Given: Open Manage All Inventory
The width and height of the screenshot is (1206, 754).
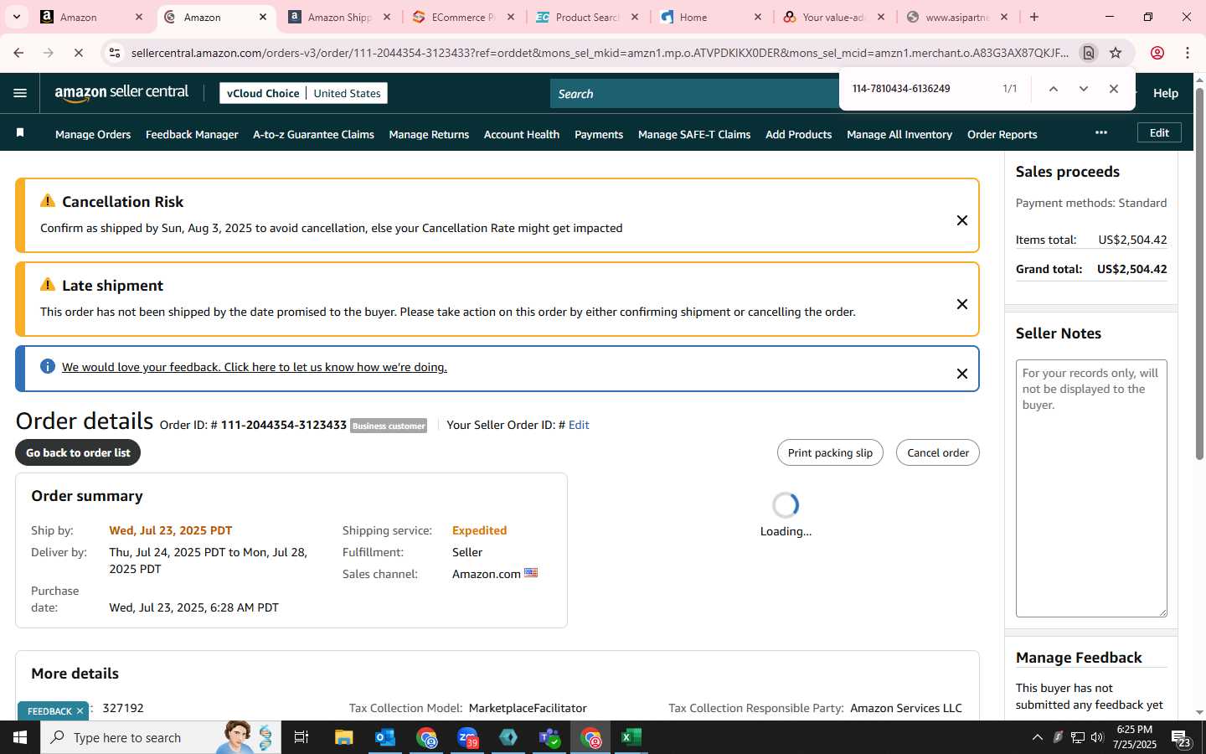Looking at the screenshot, I should (x=899, y=134).
